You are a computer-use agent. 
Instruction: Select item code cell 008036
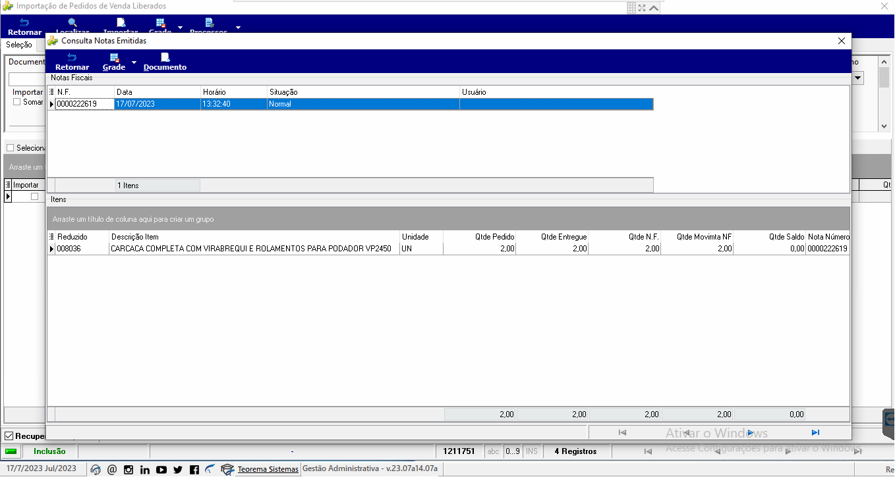click(82, 249)
